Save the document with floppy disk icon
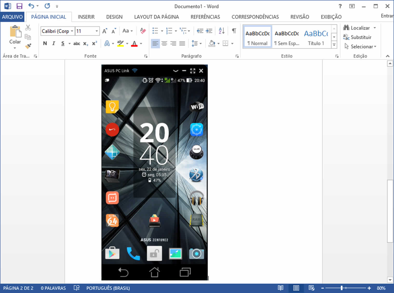This screenshot has height=293, width=394. (x=19, y=6)
